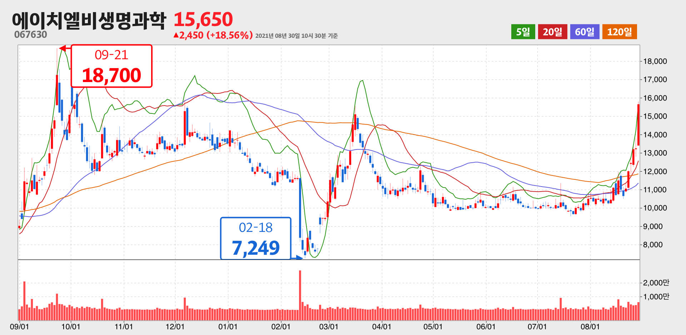Click the tallest volume bar in mid-February
Image resolution: width=686 pixels, height=335 pixels.
click(300, 295)
